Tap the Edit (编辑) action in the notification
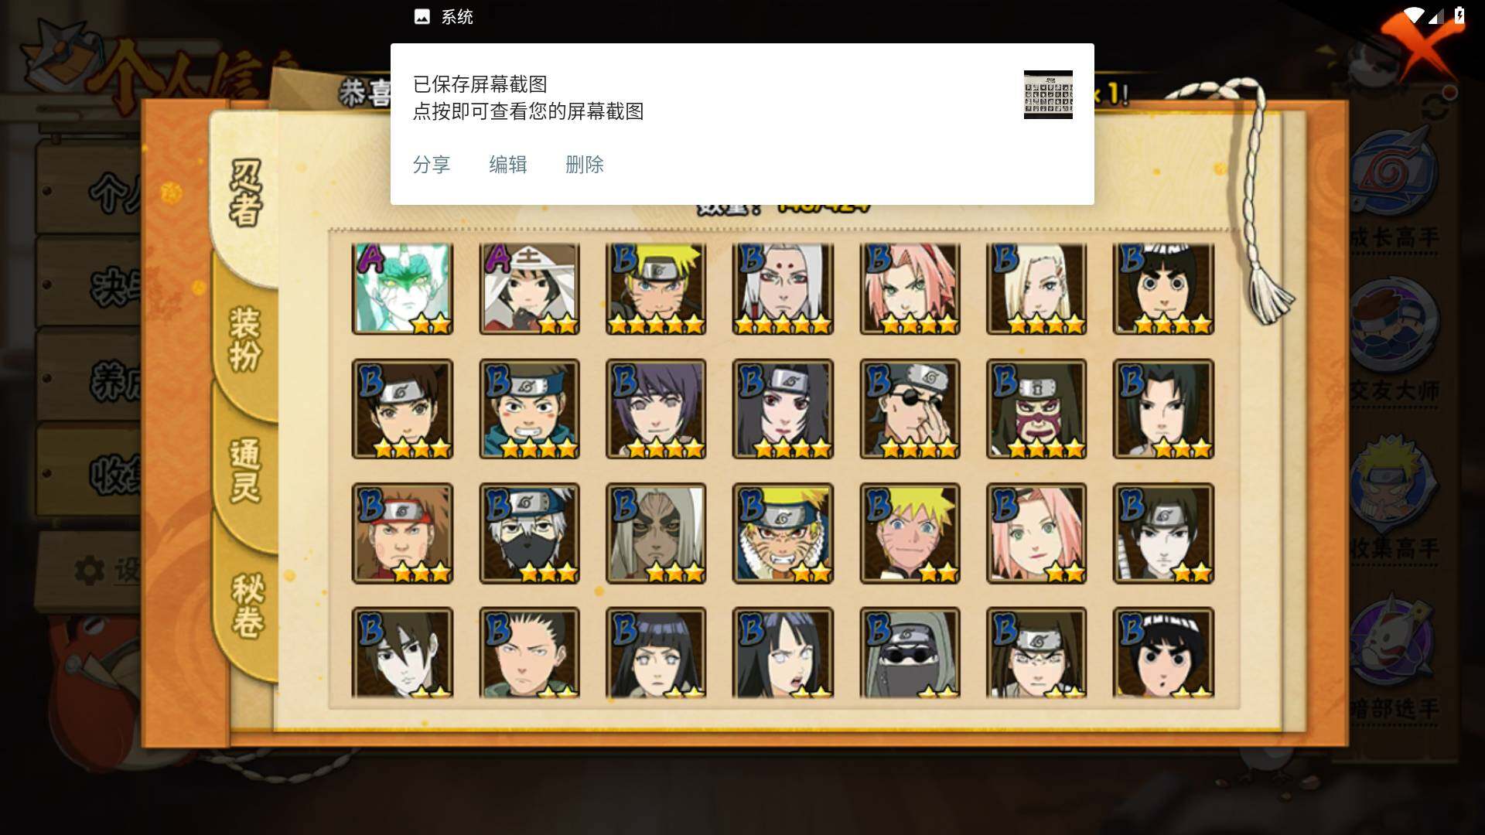This screenshot has width=1485, height=835. tap(507, 165)
